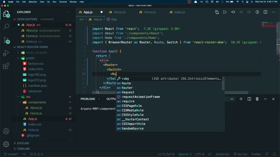Open the Run menu in menu bar
The height and width of the screenshot is (157, 280).
pyautogui.click(x=54, y=2)
